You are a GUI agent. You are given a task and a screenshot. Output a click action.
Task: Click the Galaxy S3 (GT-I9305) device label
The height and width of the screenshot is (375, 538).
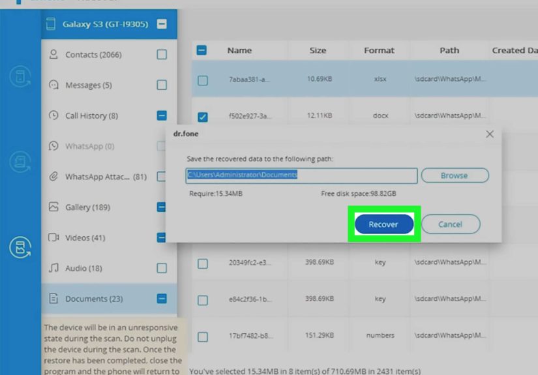coord(106,24)
